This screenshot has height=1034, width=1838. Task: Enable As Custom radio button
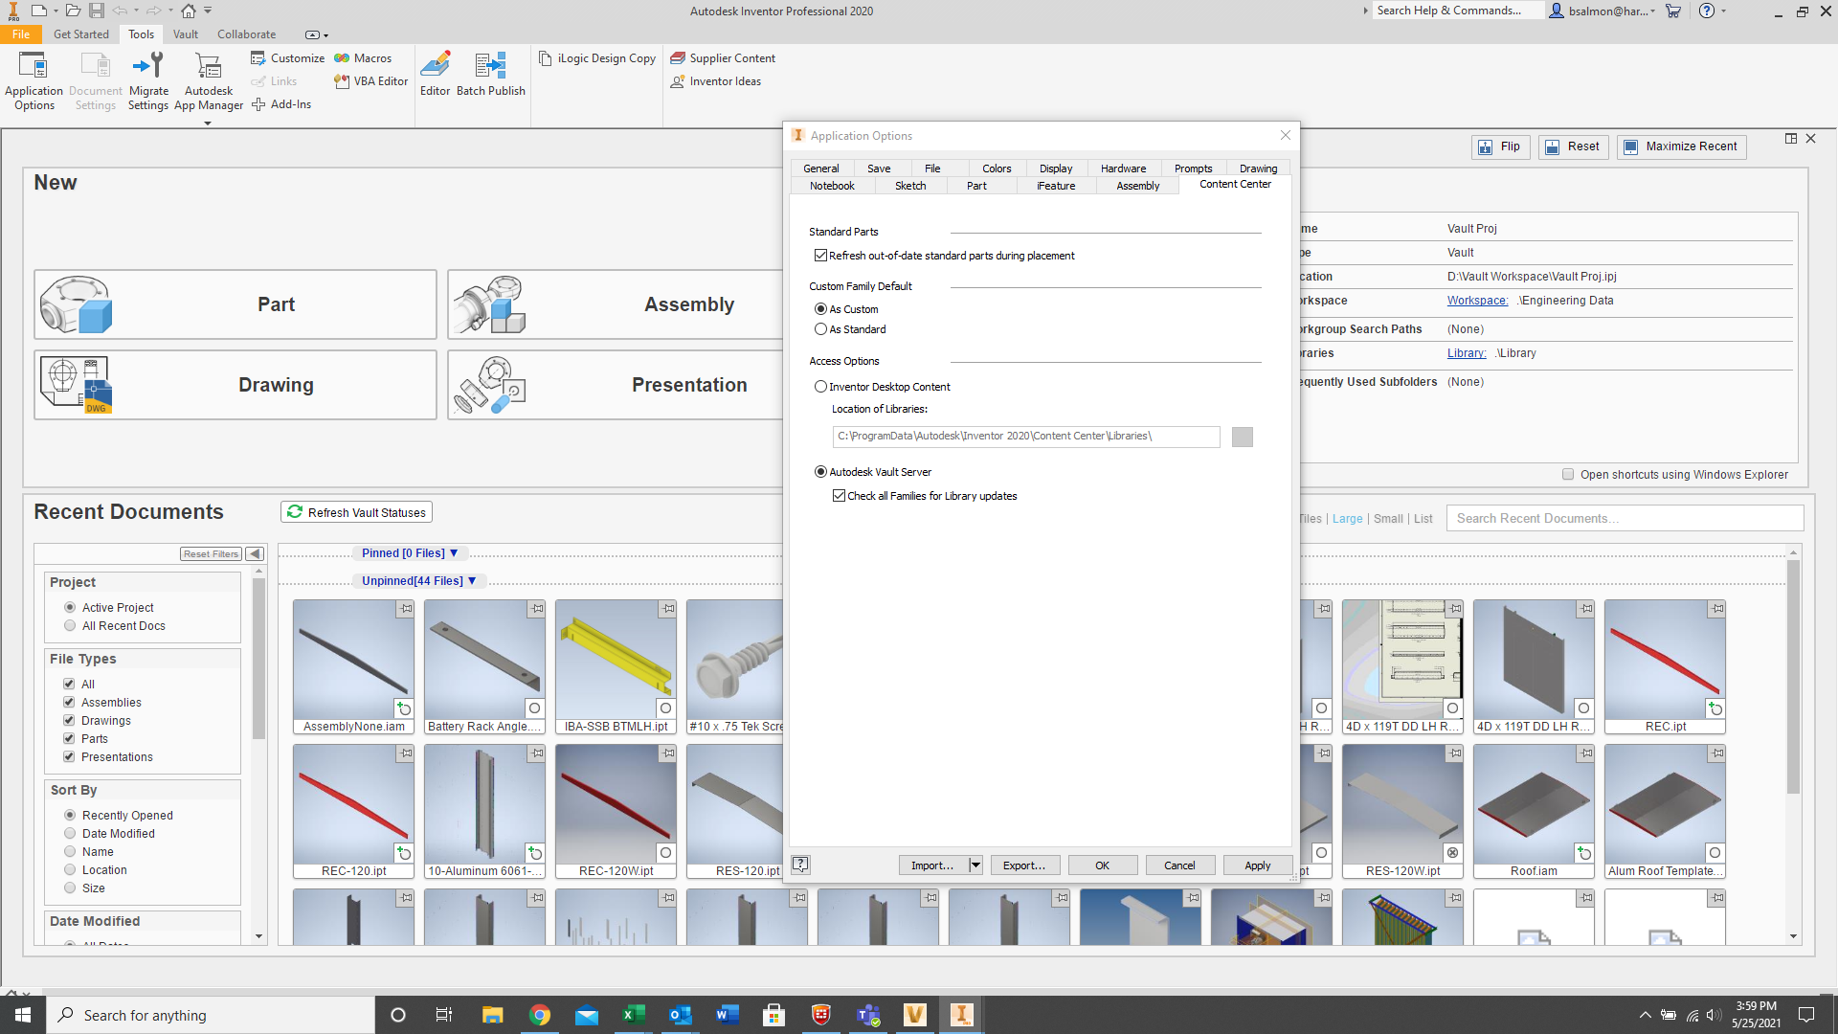[821, 309]
